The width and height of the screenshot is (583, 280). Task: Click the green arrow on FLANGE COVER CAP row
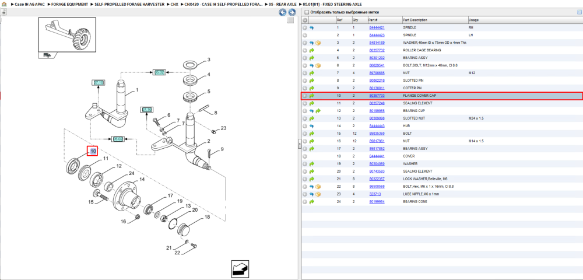(x=311, y=96)
